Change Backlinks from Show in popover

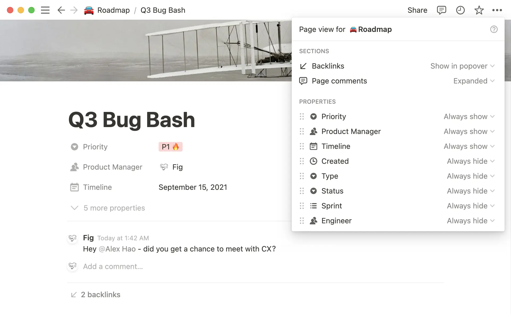pyautogui.click(x=463, y=66)
